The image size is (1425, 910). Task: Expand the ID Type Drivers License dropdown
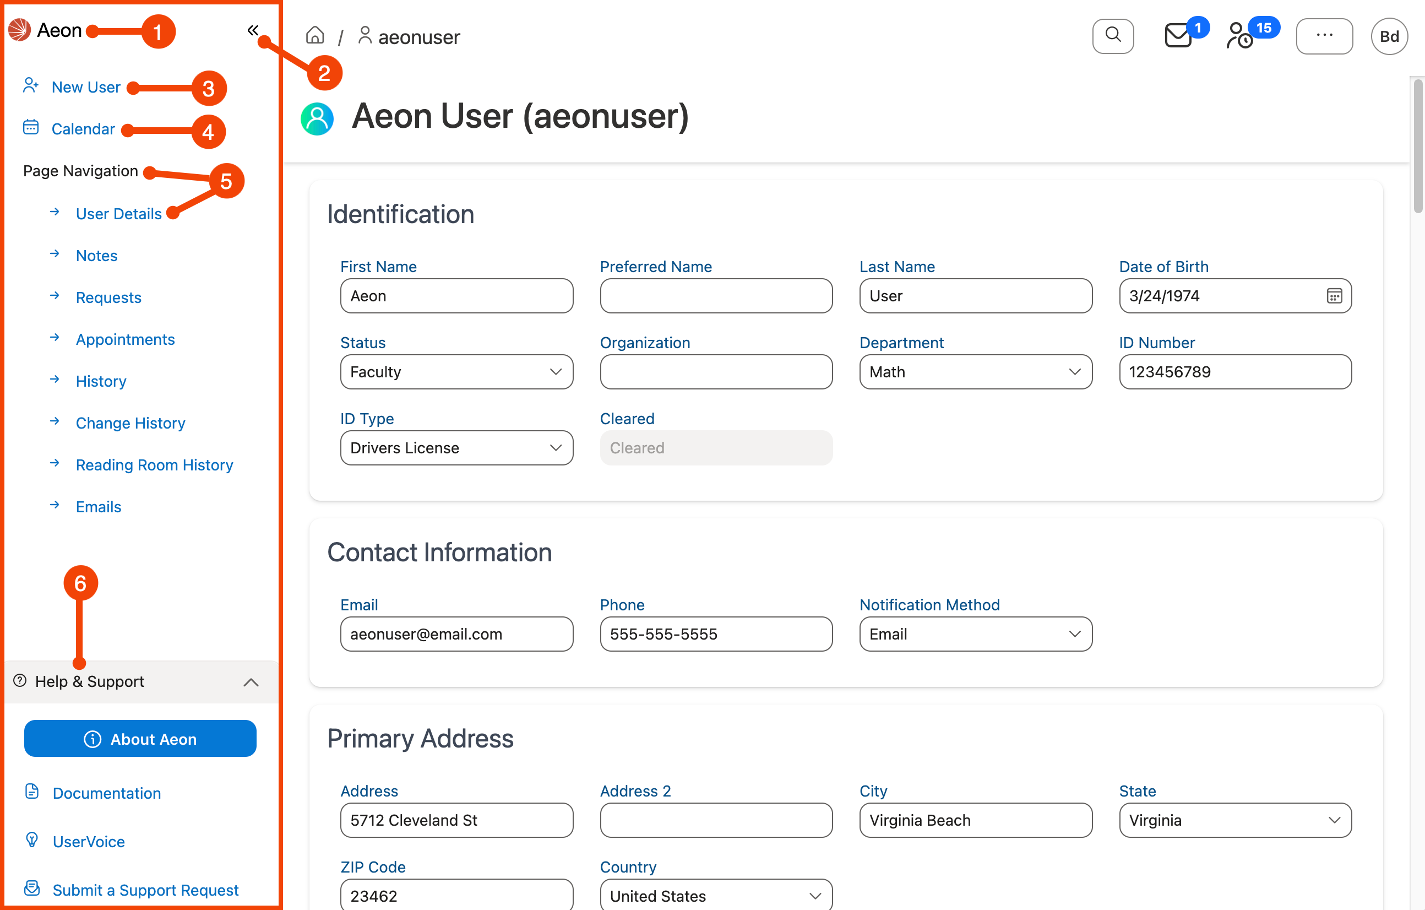[x=456, y=448]
